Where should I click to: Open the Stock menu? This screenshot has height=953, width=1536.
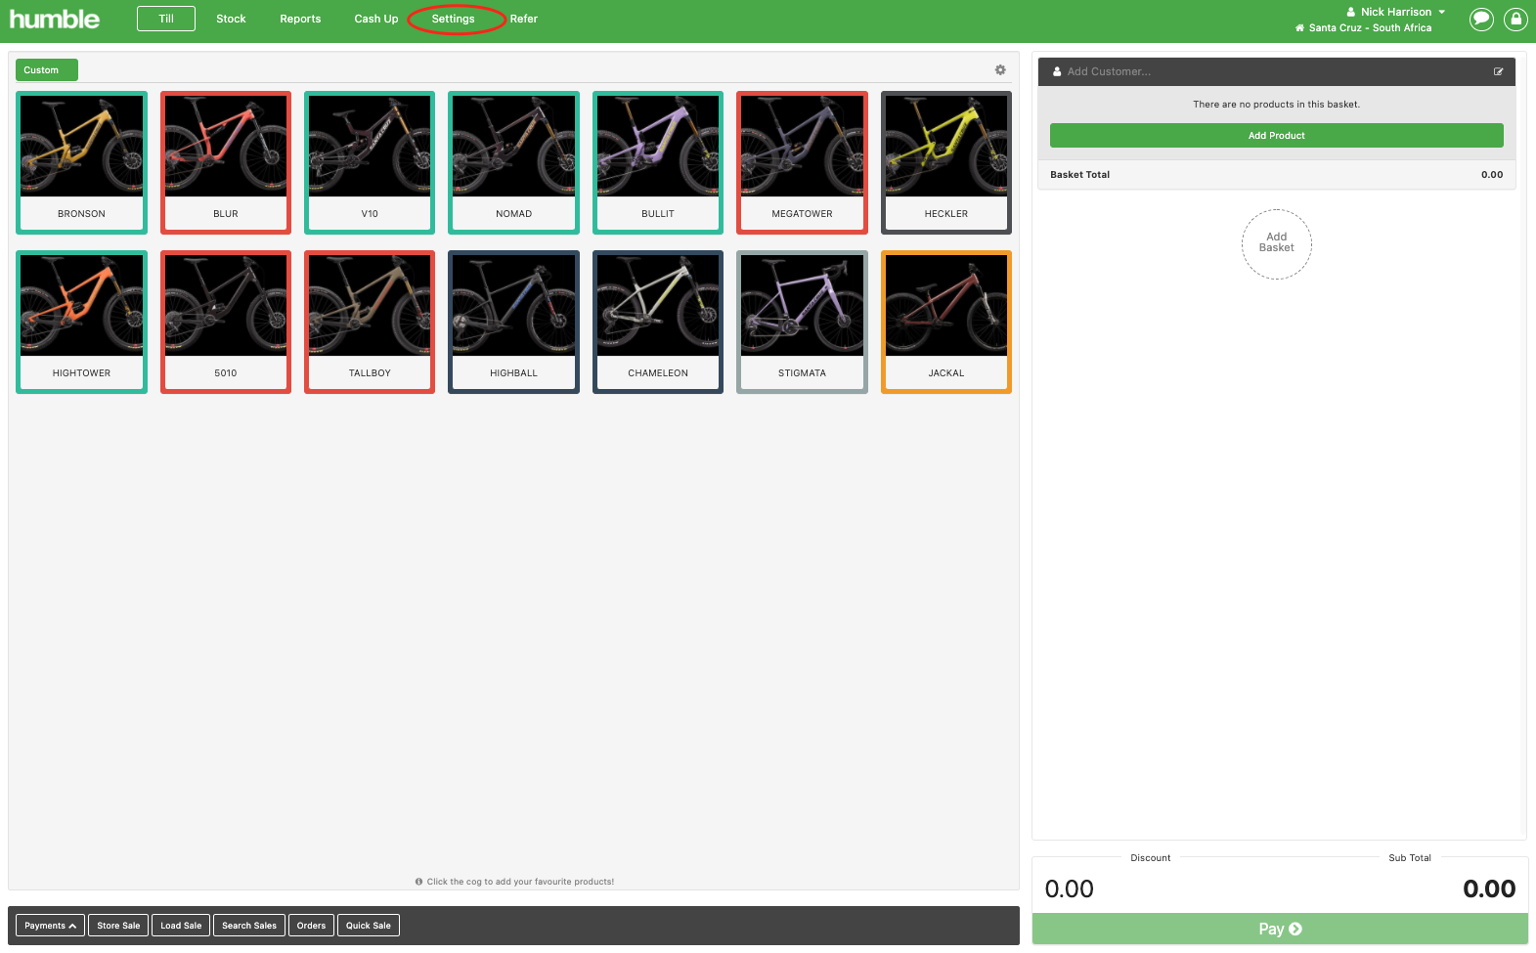point(231,19)
